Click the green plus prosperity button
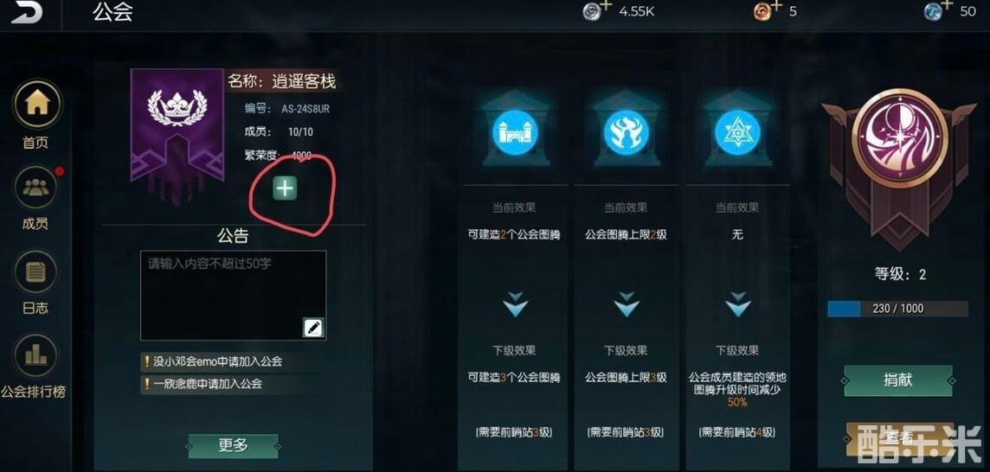Image resolution: width=990 pixels, height=472 pixels. click(286, 188)
